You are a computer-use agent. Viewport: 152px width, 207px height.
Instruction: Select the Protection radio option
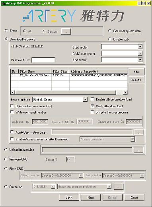[x=6, y=187]
